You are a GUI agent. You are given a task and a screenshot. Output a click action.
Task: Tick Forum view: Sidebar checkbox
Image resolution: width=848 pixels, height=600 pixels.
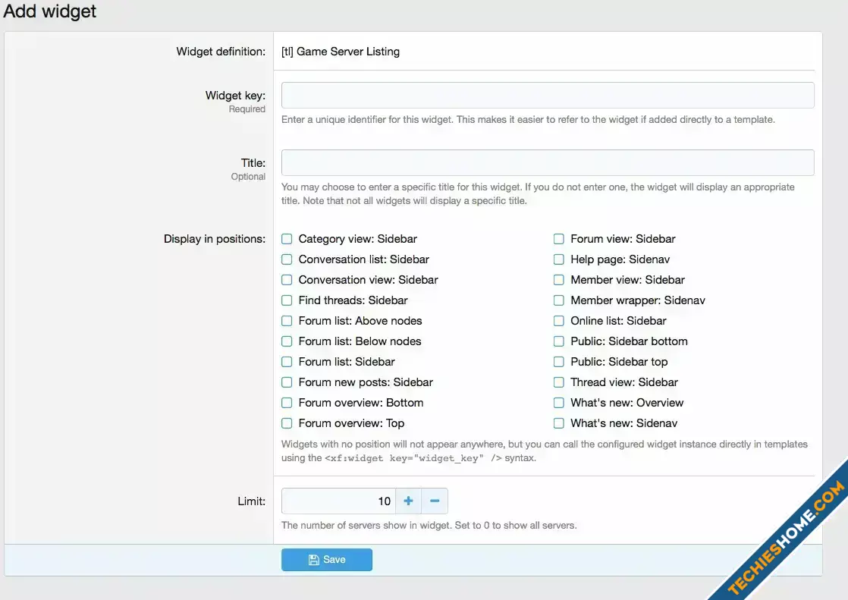click(x=559, y=239)
